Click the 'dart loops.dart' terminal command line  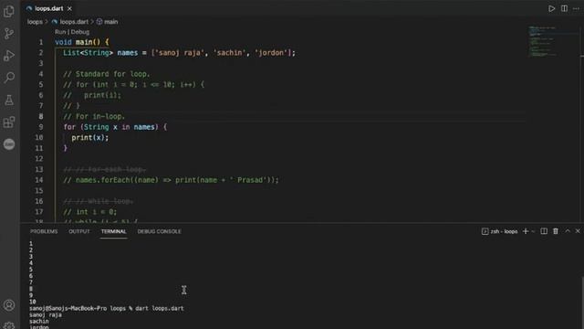click(107, 309)
